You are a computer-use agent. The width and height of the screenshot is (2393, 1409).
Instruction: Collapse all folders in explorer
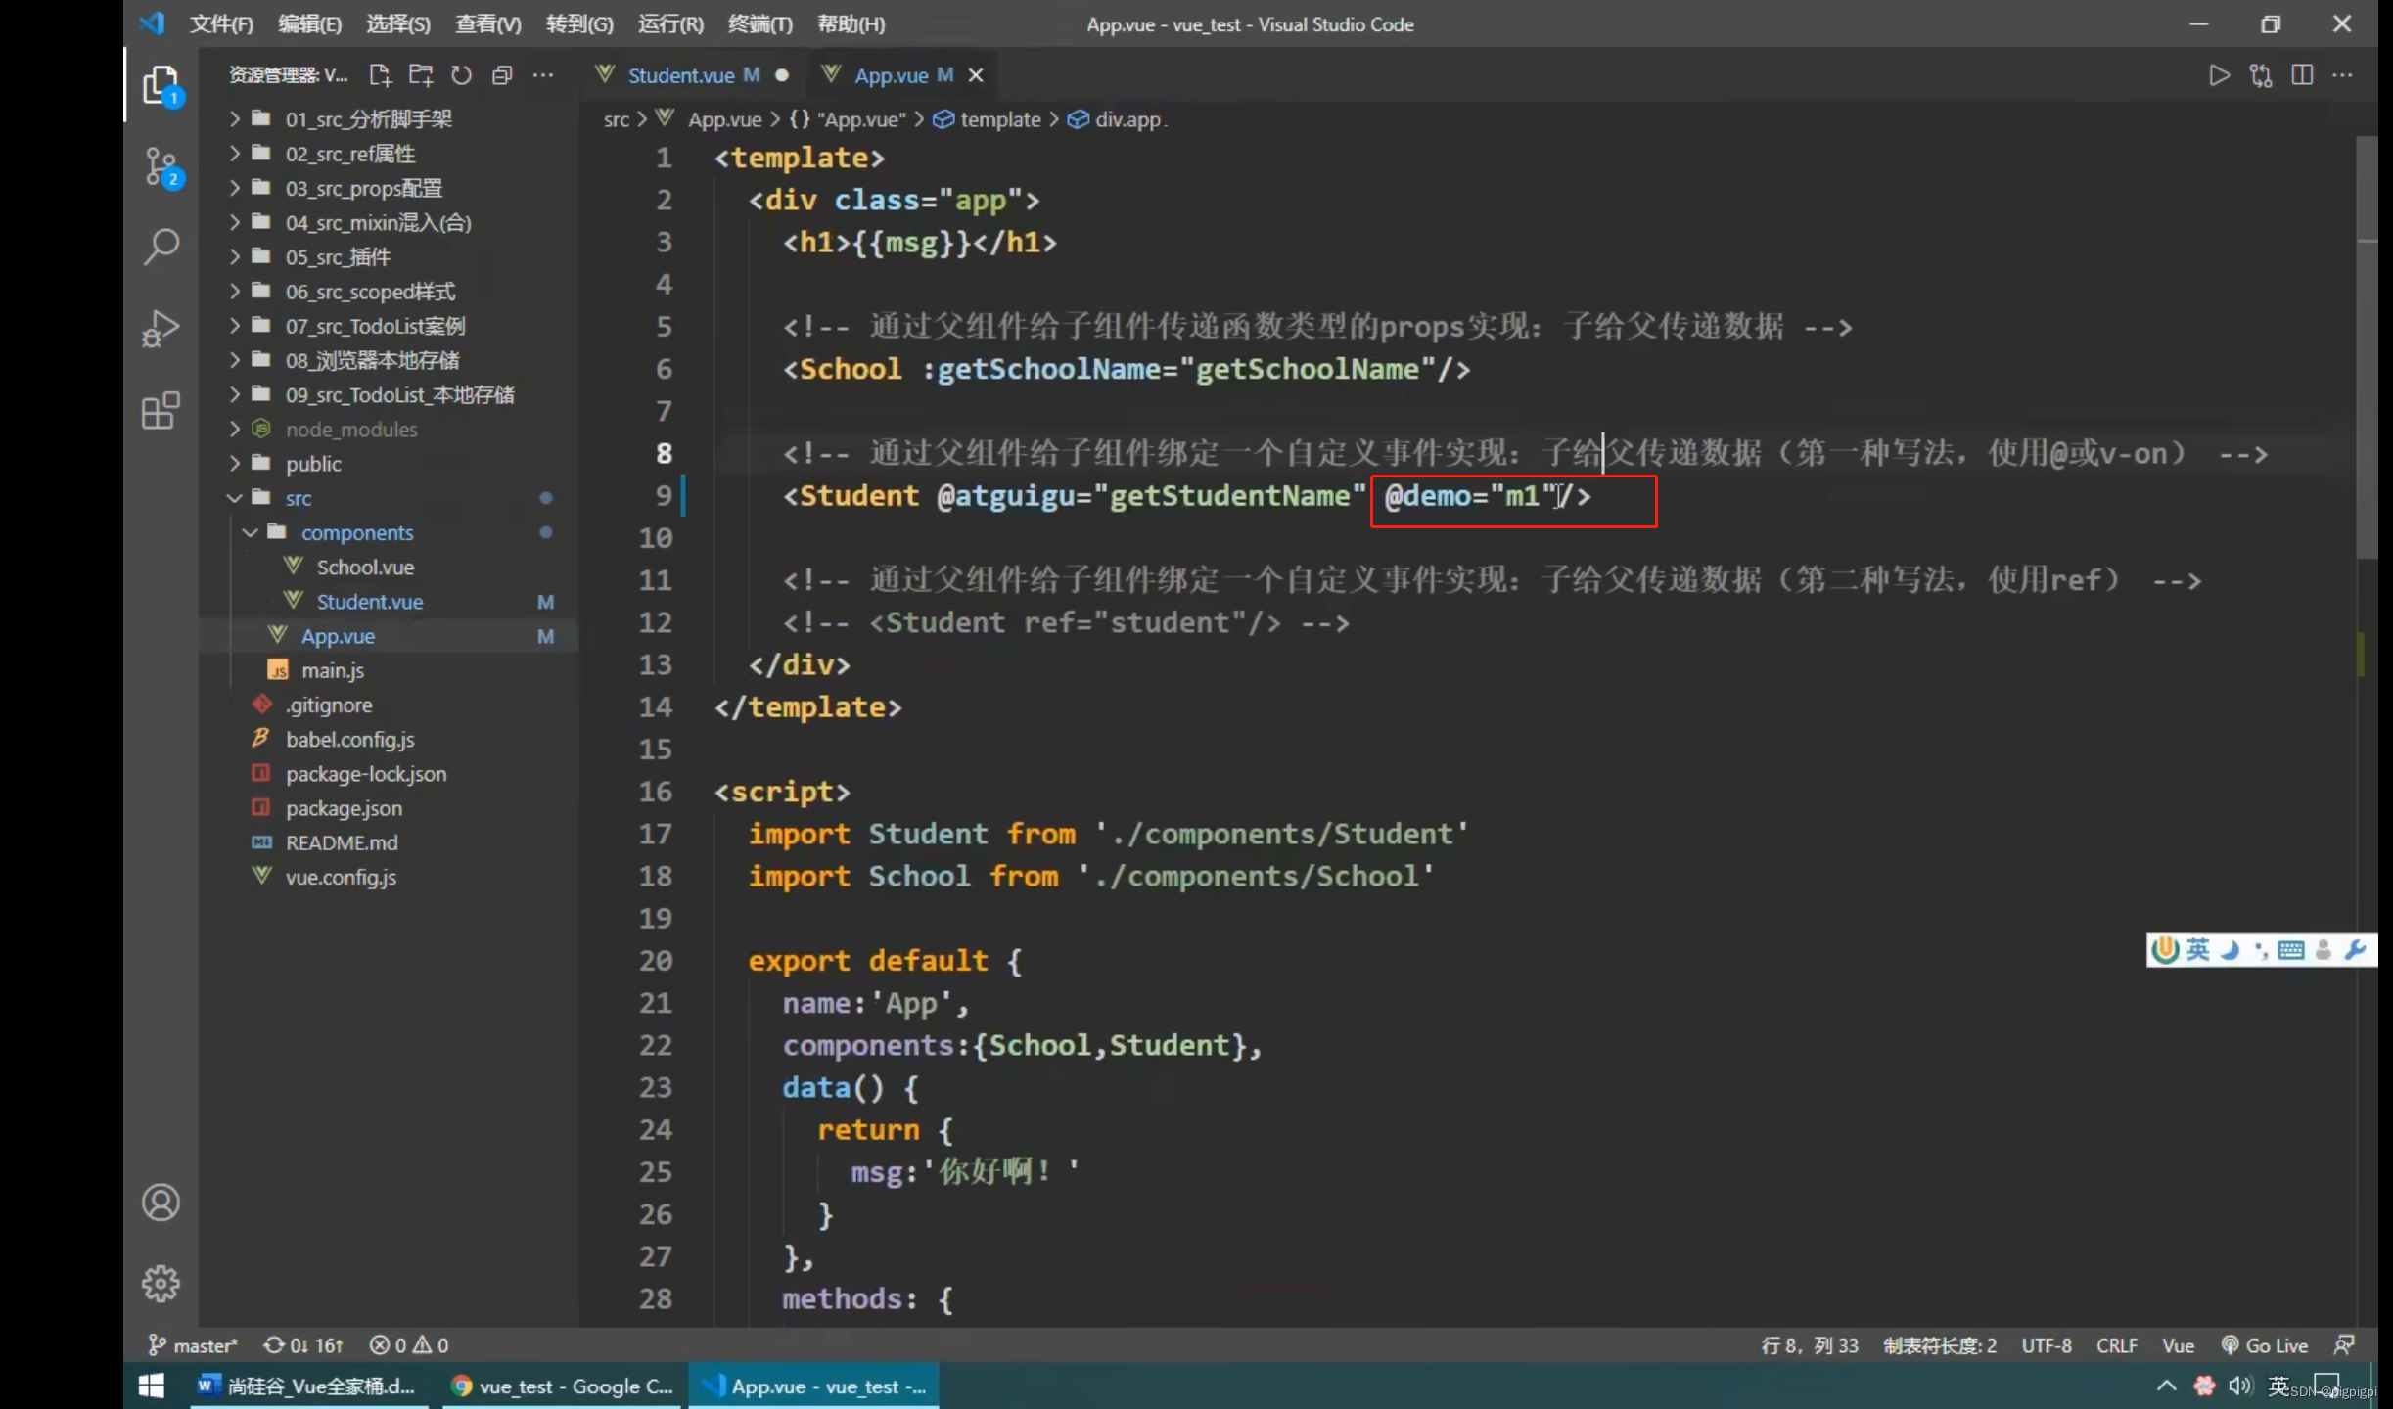point(502,75)
